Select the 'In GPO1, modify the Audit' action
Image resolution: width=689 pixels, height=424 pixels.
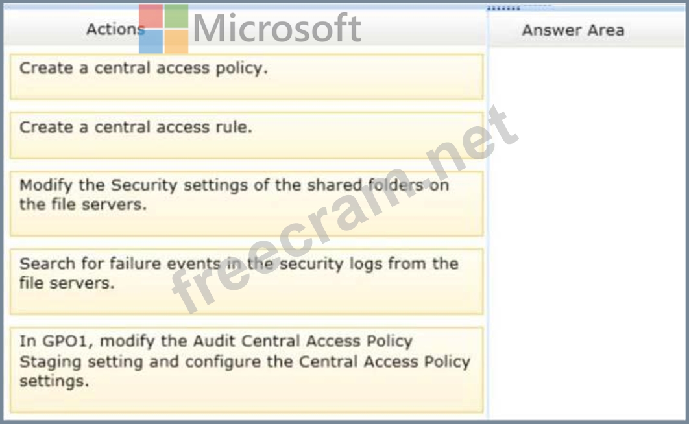click(x=247, y=370)
